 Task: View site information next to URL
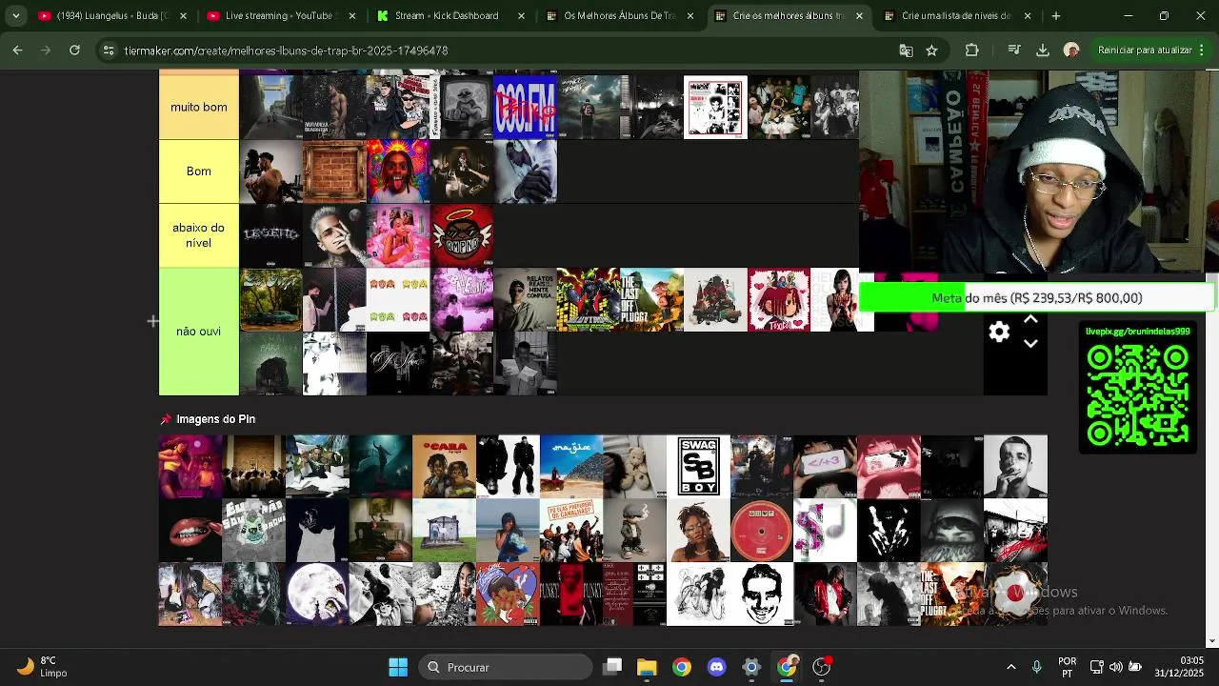coord(109,50)
